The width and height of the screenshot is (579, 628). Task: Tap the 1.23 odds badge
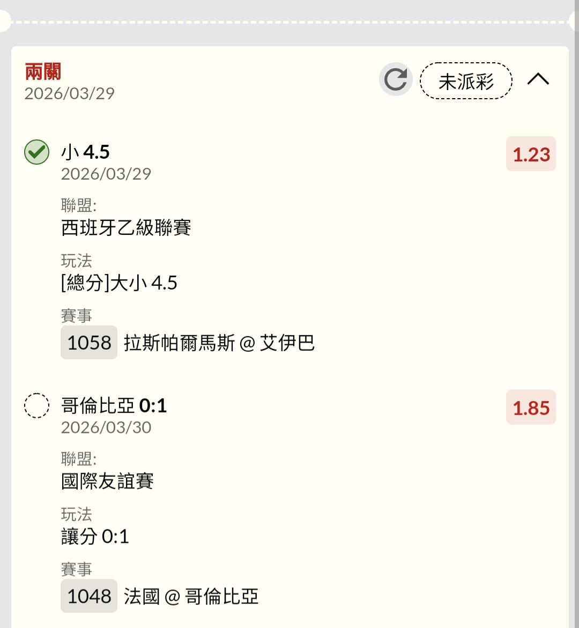pyautogui.click(x=531, y=154)
